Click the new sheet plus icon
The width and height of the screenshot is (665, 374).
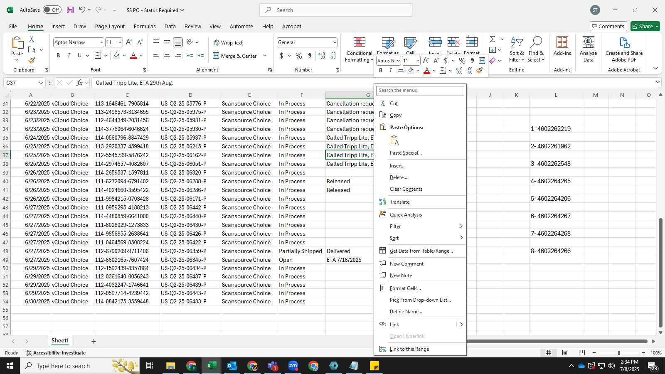coord(94,341)
